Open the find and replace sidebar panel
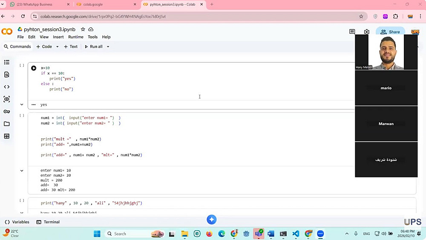The image size is (426, 240). click(x=7, y=74)
